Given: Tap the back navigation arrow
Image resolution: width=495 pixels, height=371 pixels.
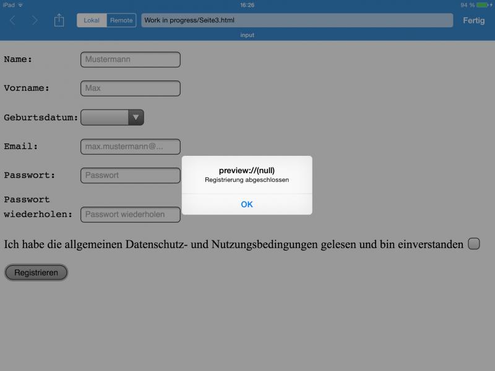Looking at the screenshot, I should [x=12, y=20].
